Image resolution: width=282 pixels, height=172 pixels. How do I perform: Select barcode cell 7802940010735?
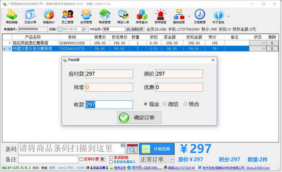pos(74,49)
